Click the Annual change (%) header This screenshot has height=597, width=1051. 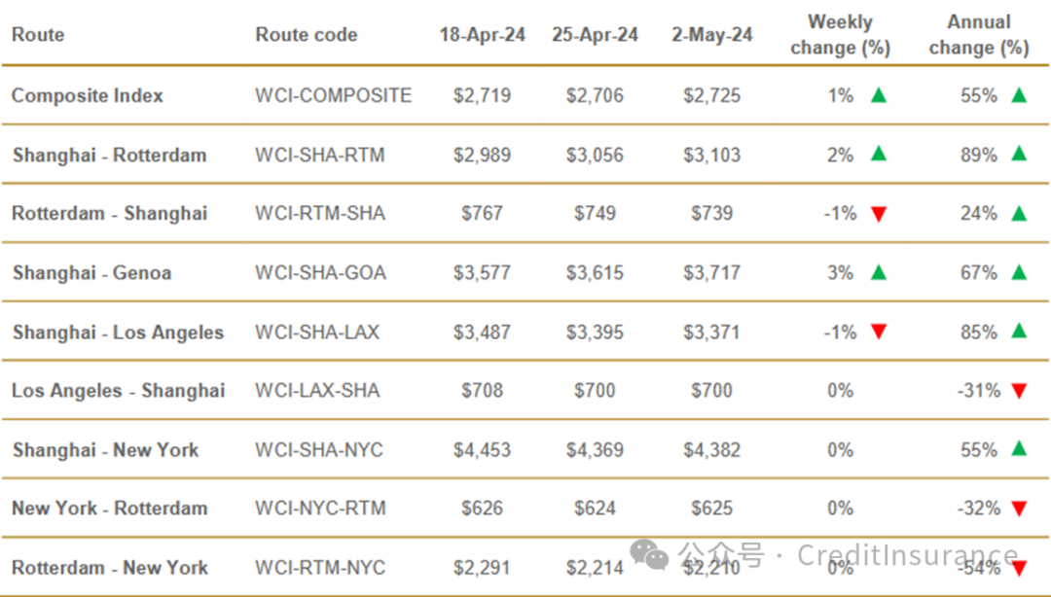979,35
